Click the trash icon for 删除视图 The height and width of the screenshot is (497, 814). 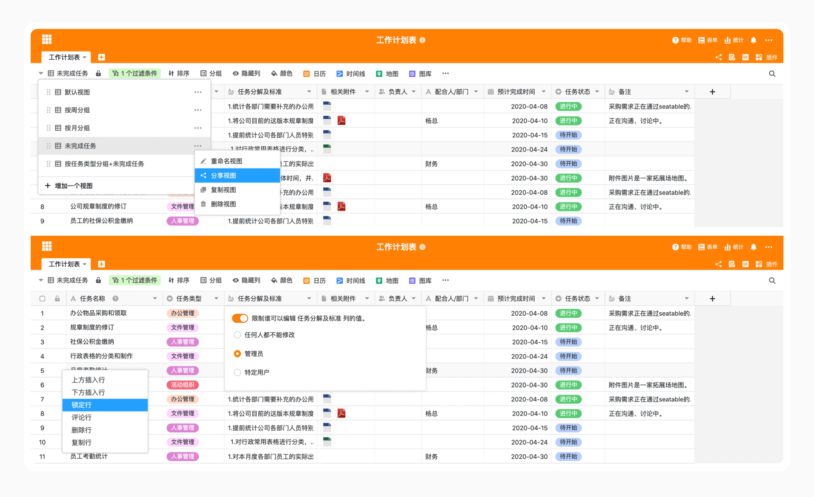pyautogui.click(x=203, y=204)
